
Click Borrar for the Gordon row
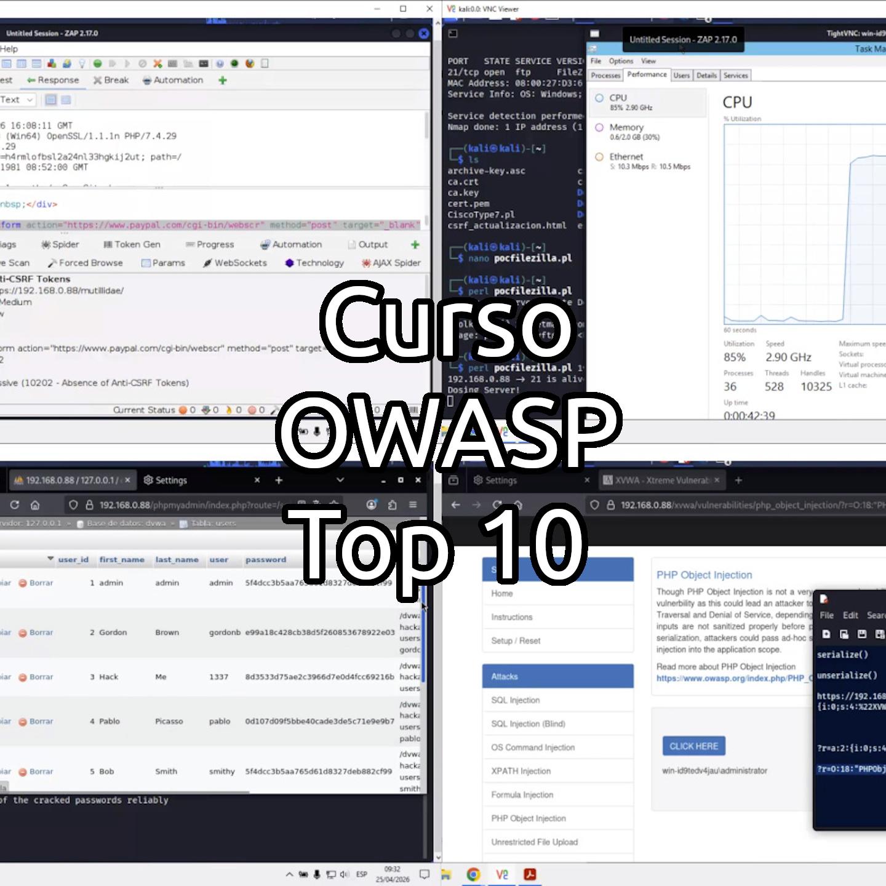tap(36, 633)
